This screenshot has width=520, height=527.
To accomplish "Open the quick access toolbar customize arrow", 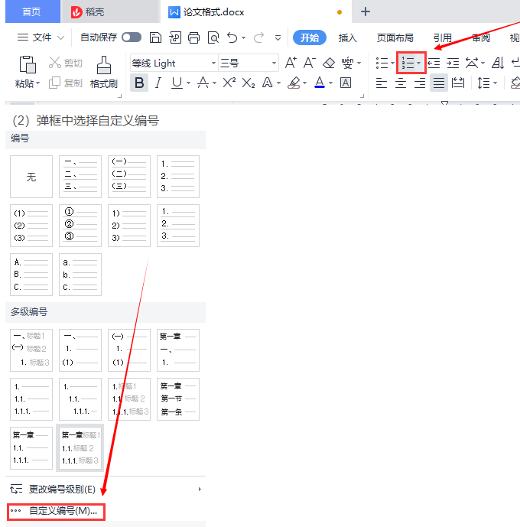I will coord(278,37).
